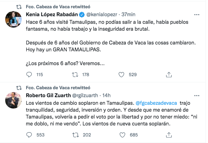Image resolution: width=208 pixels, height=143 pixels.
Task: Share Roberto Gil Zuarth's tweet
Action: (x=169, y=135)
